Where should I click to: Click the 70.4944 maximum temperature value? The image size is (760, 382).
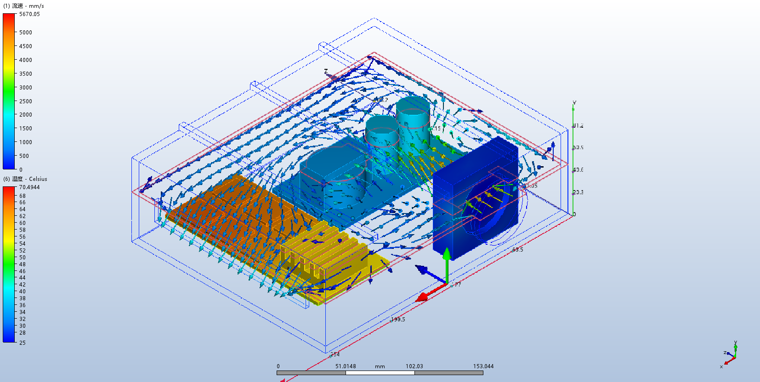29,187
